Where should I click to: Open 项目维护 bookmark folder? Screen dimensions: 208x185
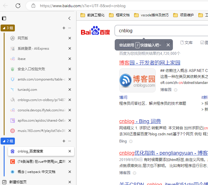[x=183, y=15]
